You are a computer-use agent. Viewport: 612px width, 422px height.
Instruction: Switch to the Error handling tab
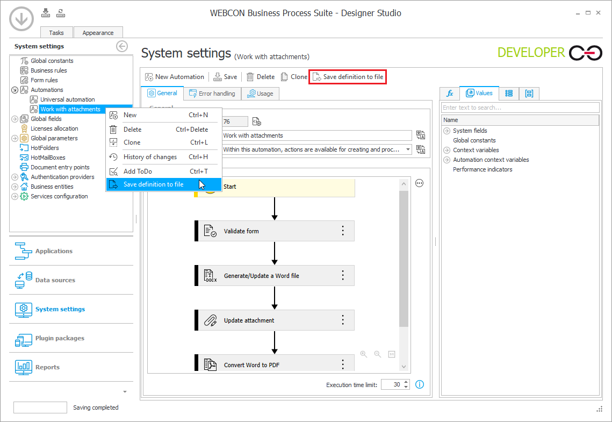(x=212, y=94)
